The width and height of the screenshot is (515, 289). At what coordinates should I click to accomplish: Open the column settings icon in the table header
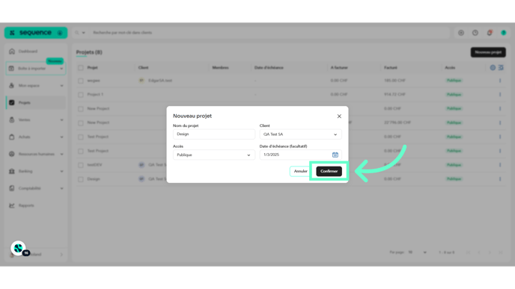tap(493, 67)
